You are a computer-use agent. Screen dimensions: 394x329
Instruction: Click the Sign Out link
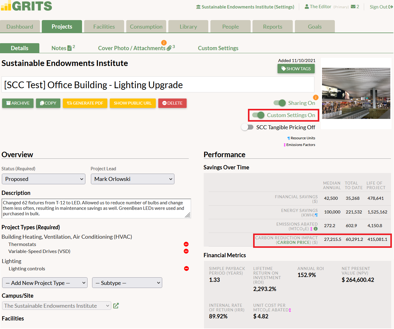381,7
